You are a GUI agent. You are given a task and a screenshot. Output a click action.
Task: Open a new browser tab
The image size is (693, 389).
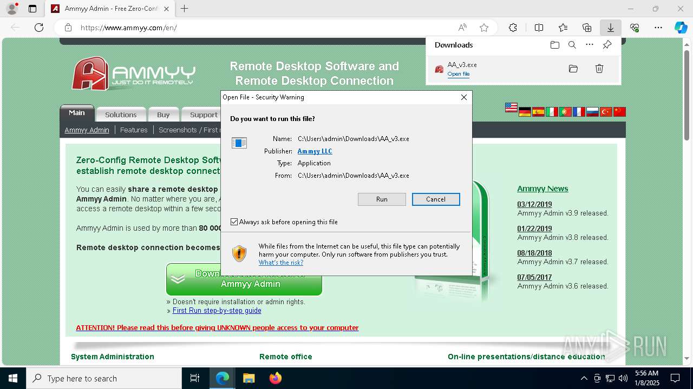(185, 9)
